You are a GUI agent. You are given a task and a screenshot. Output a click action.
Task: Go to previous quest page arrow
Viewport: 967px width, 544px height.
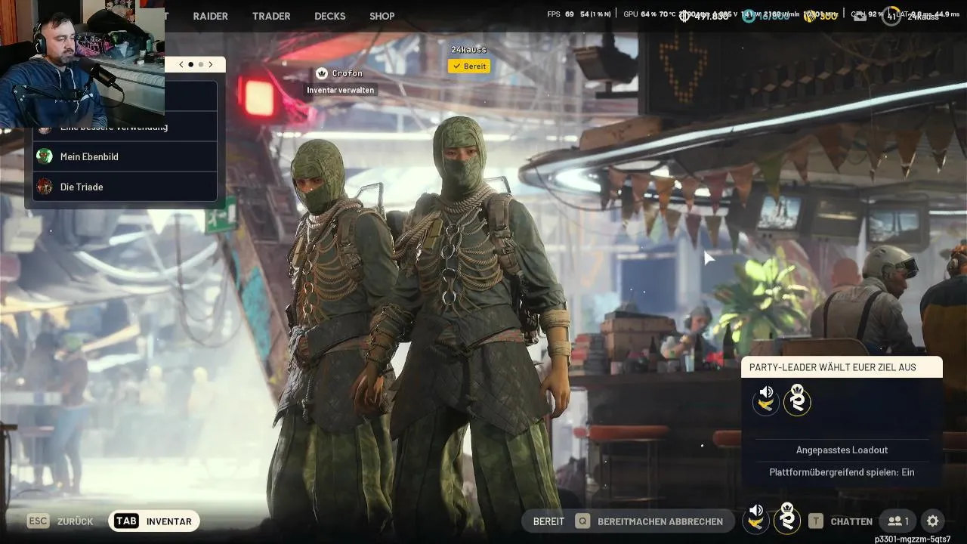tap(181, 64)
